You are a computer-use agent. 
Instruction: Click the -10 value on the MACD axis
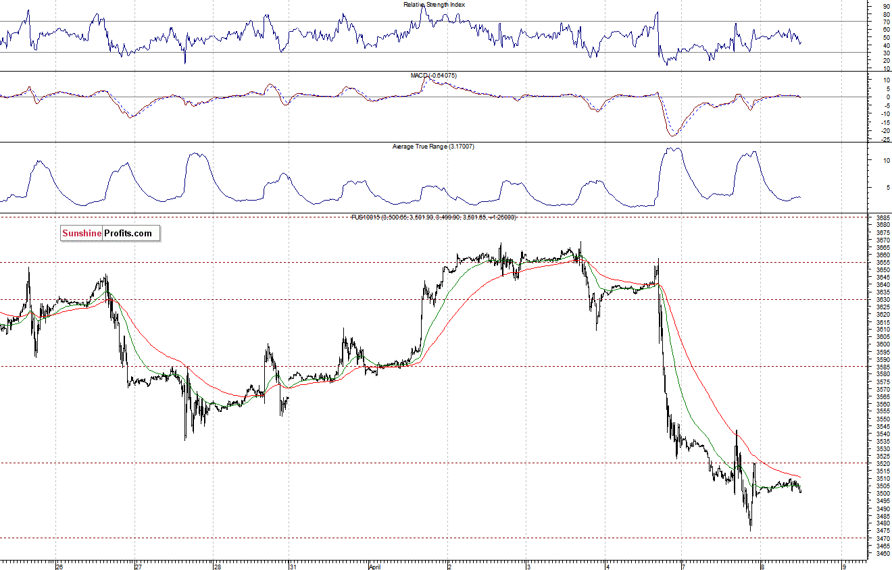885,114
